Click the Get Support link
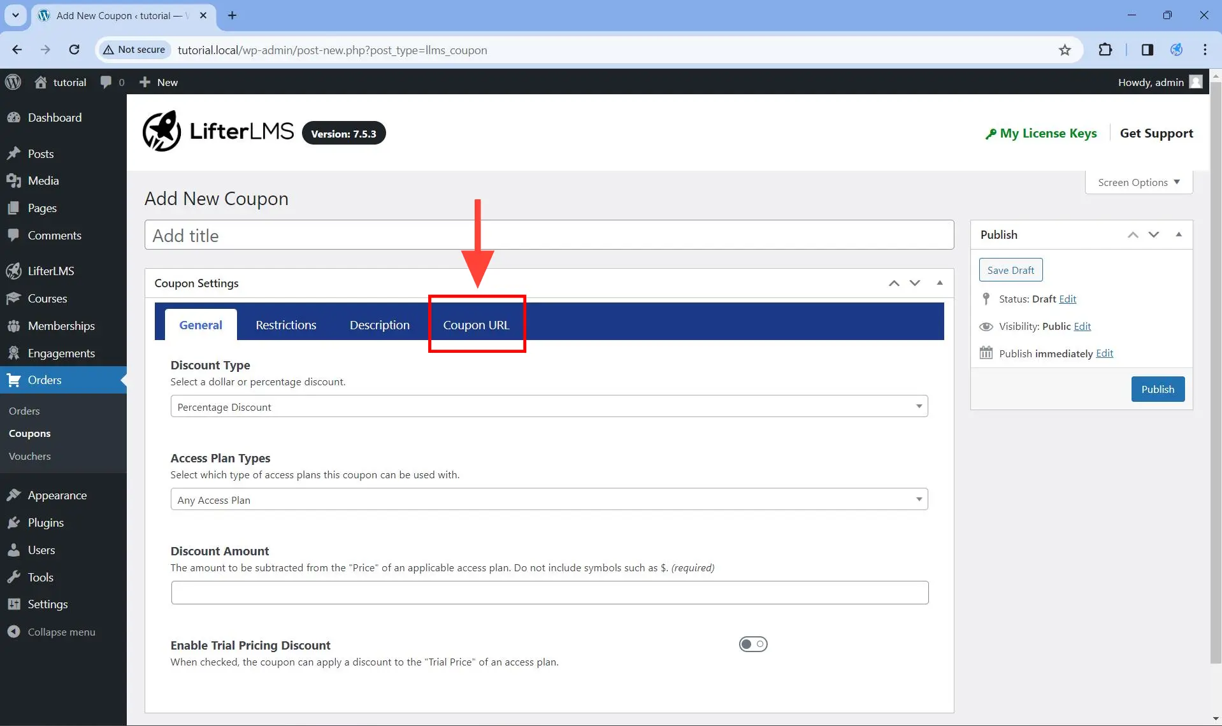Viewport: 1222px width, 726px height. [x=1156, y=133]
